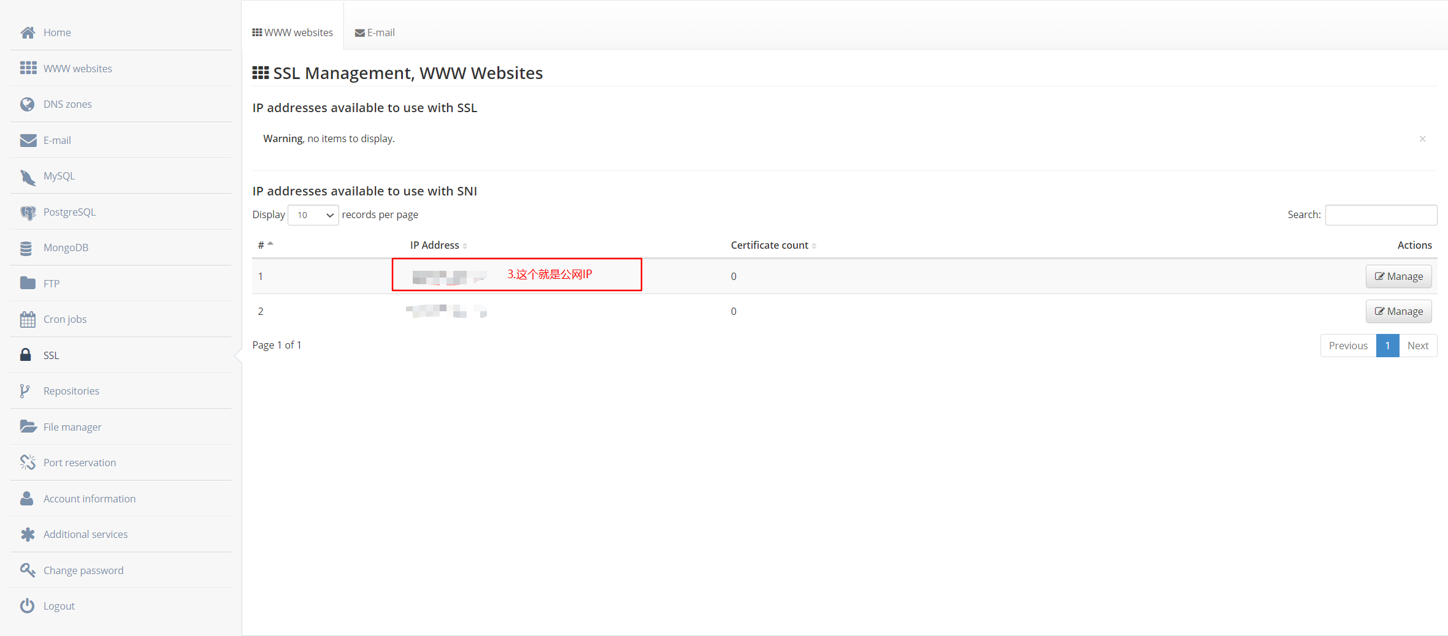Switch to the WWW websites tab
The image size is (1448, 636).
pos(293,32)
